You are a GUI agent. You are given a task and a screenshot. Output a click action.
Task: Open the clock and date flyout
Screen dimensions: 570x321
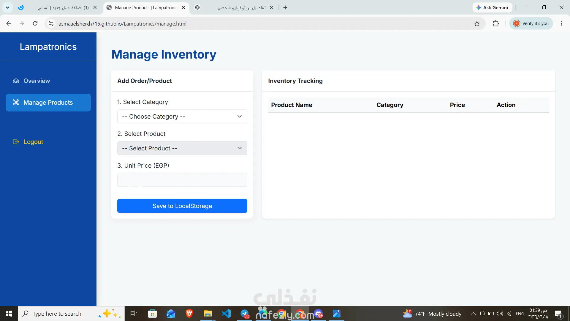pos(538,314)
